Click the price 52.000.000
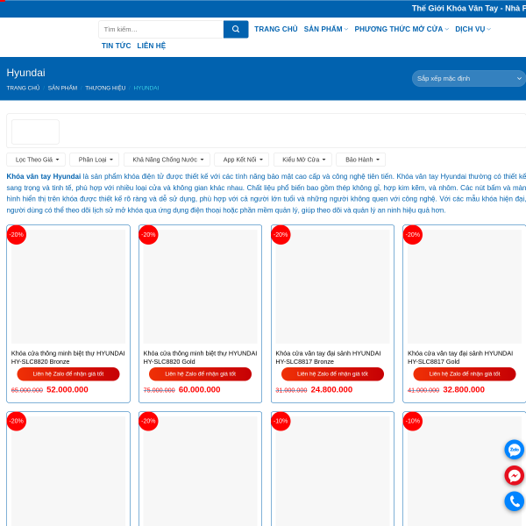 [x=68, y=389]
